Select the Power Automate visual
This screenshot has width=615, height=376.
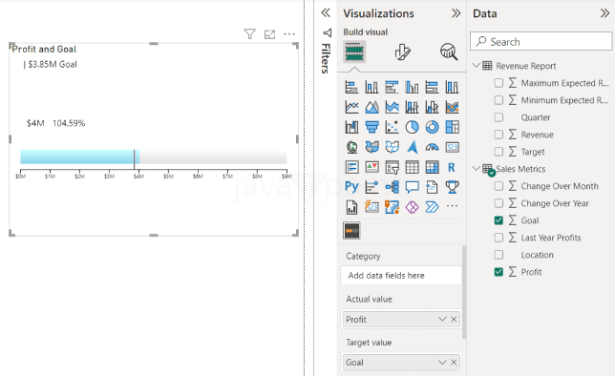pos(432,207)
